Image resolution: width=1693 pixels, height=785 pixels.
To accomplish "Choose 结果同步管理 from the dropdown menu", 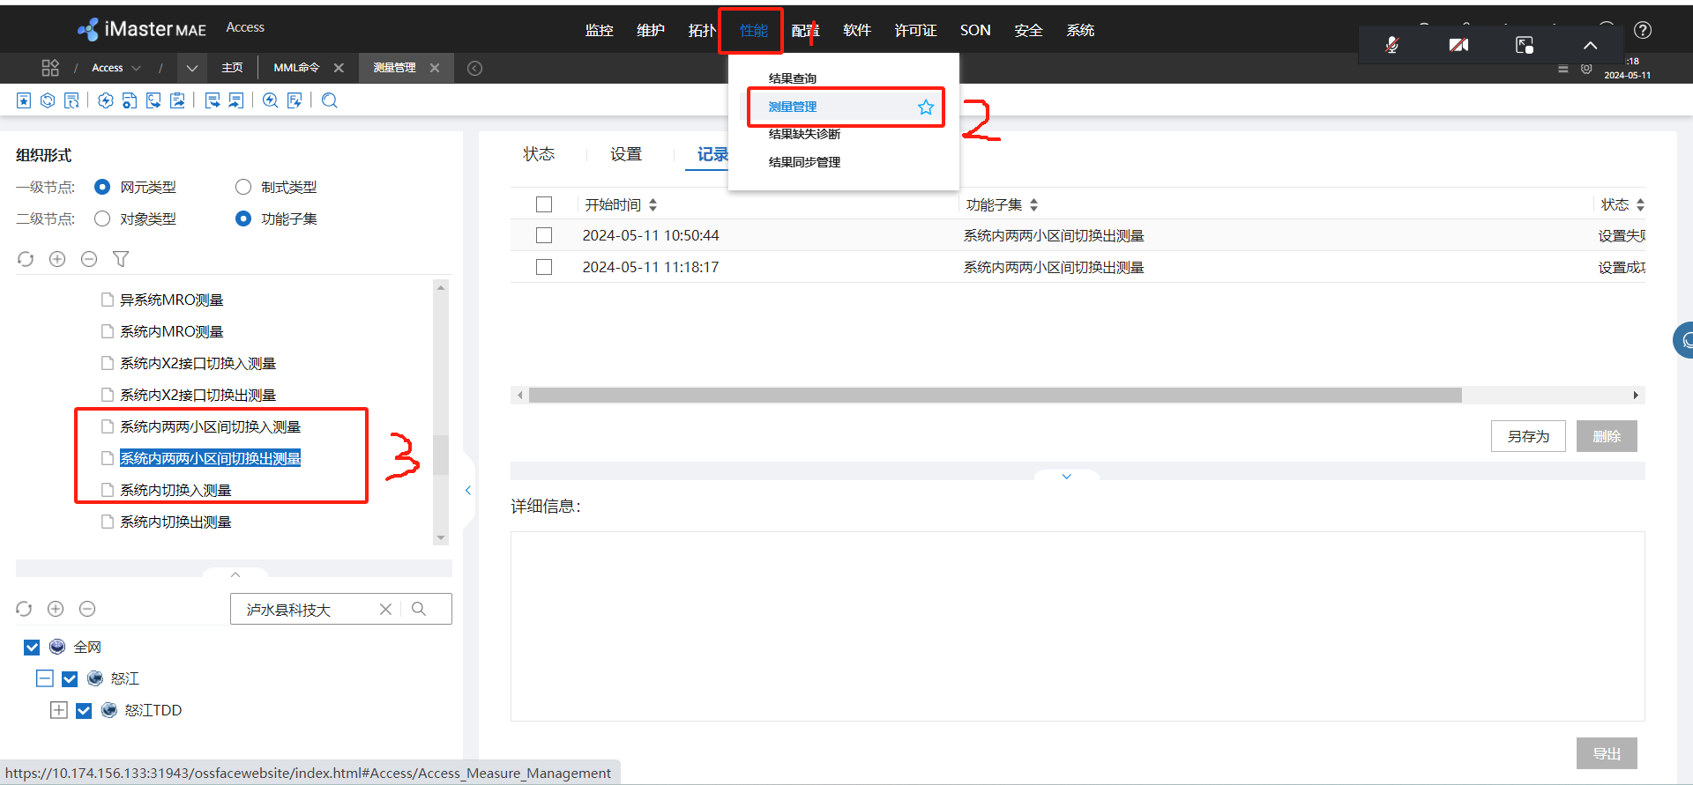I will [804, 162].
